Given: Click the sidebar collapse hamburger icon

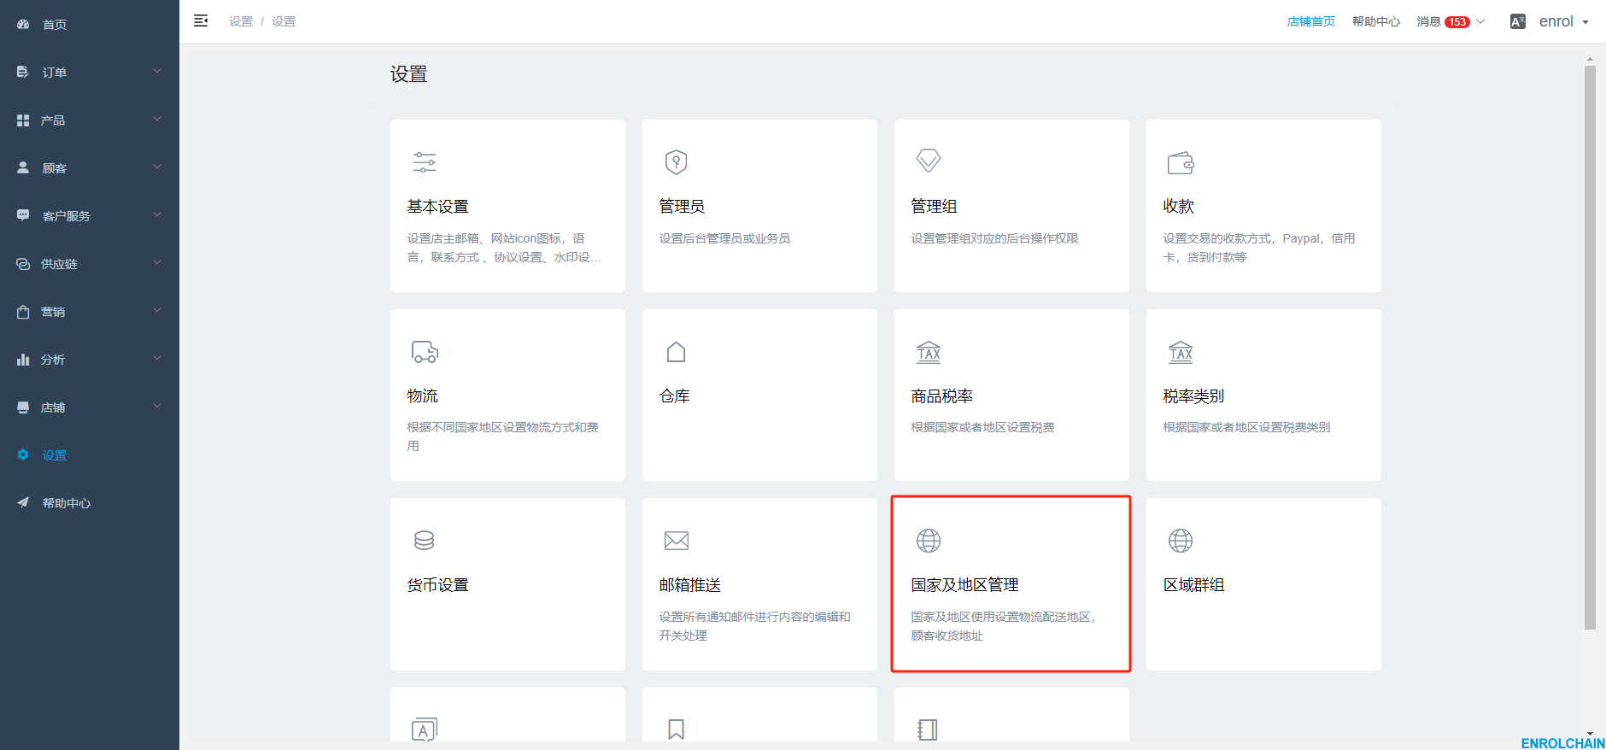Looking at the screenshot, I should point(201,21).
